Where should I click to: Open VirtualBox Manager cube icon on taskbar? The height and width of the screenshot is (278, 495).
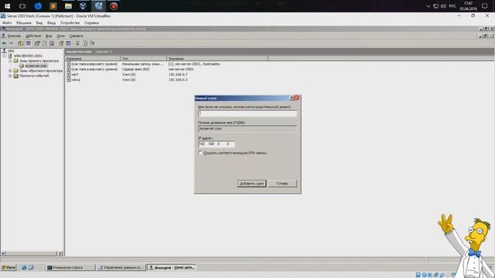83,6
